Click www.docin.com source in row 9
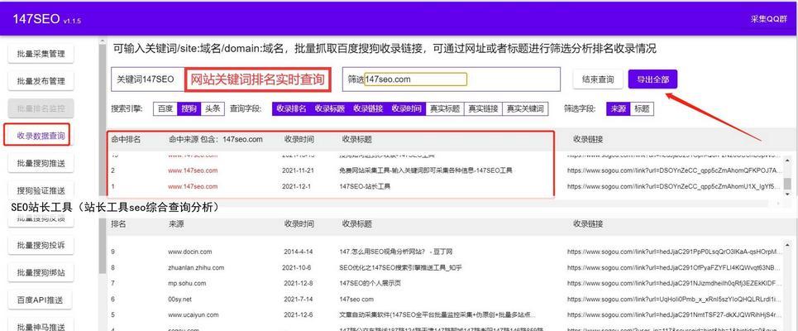The width and height of the screenshot is (798, 331). pyautogui.click(x=190, y=252)
